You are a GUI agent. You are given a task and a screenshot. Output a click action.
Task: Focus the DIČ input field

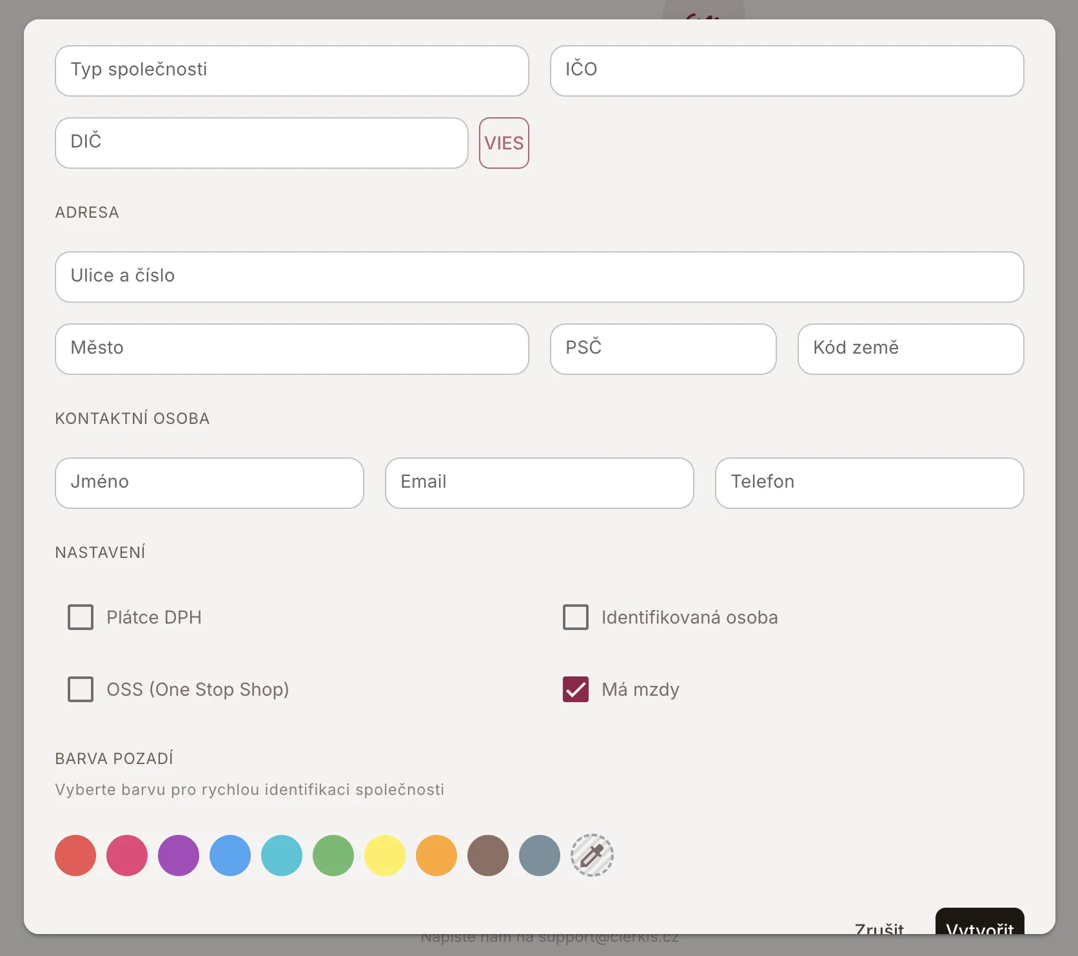[262, 143]
